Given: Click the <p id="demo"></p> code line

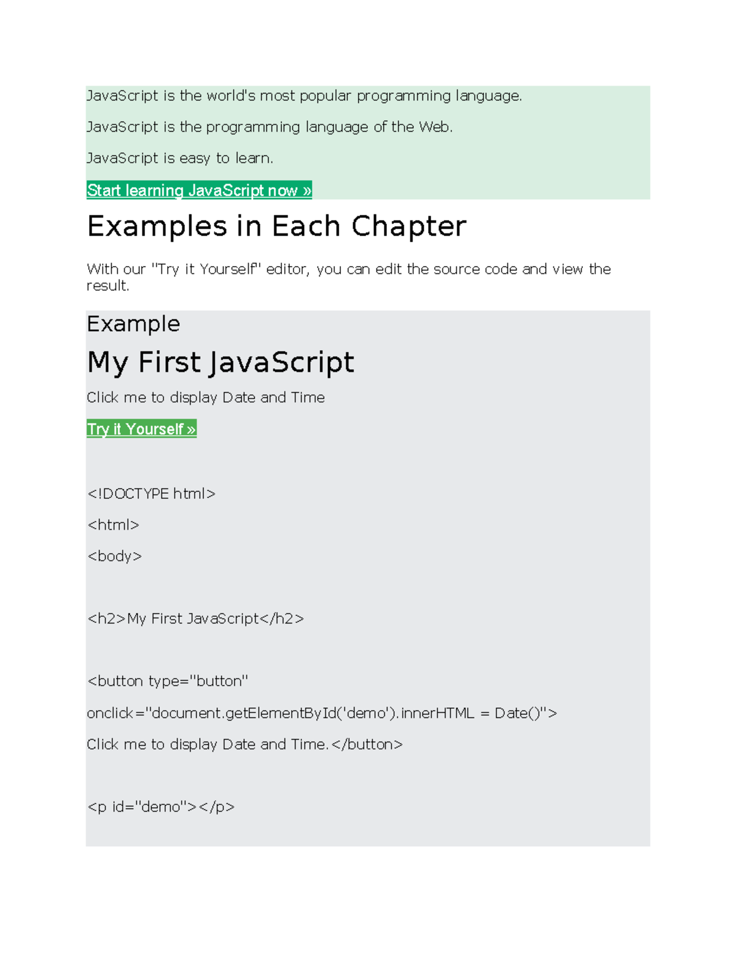Looking at the screenshot, I should pyautogui.click(x=161, y=807).
